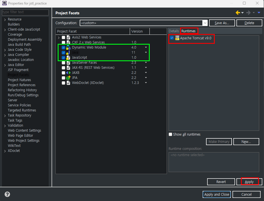
Task: Enable the JAX-RS (REST Web Services) facet
Action: pos(64,68)
